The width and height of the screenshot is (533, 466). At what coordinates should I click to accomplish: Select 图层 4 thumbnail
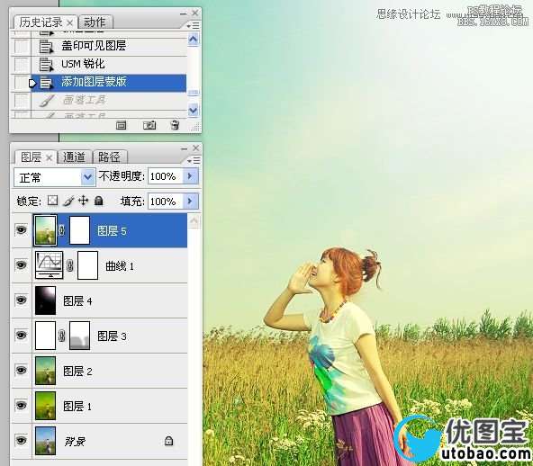coord(46,300)
